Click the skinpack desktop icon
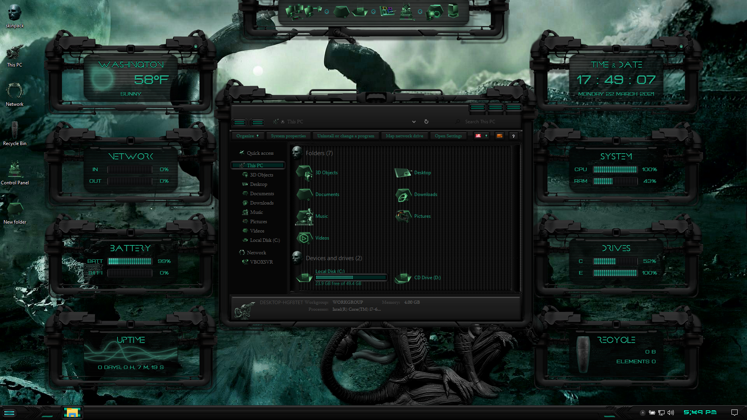 [14, 13]
